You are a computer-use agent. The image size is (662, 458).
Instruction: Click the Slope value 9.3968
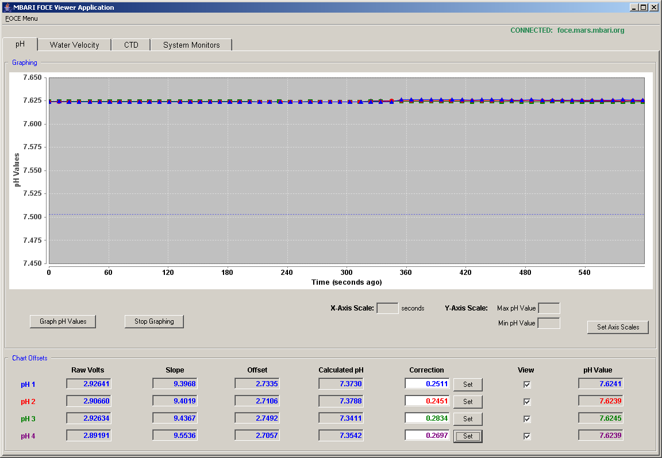click(x=175, y=384)
